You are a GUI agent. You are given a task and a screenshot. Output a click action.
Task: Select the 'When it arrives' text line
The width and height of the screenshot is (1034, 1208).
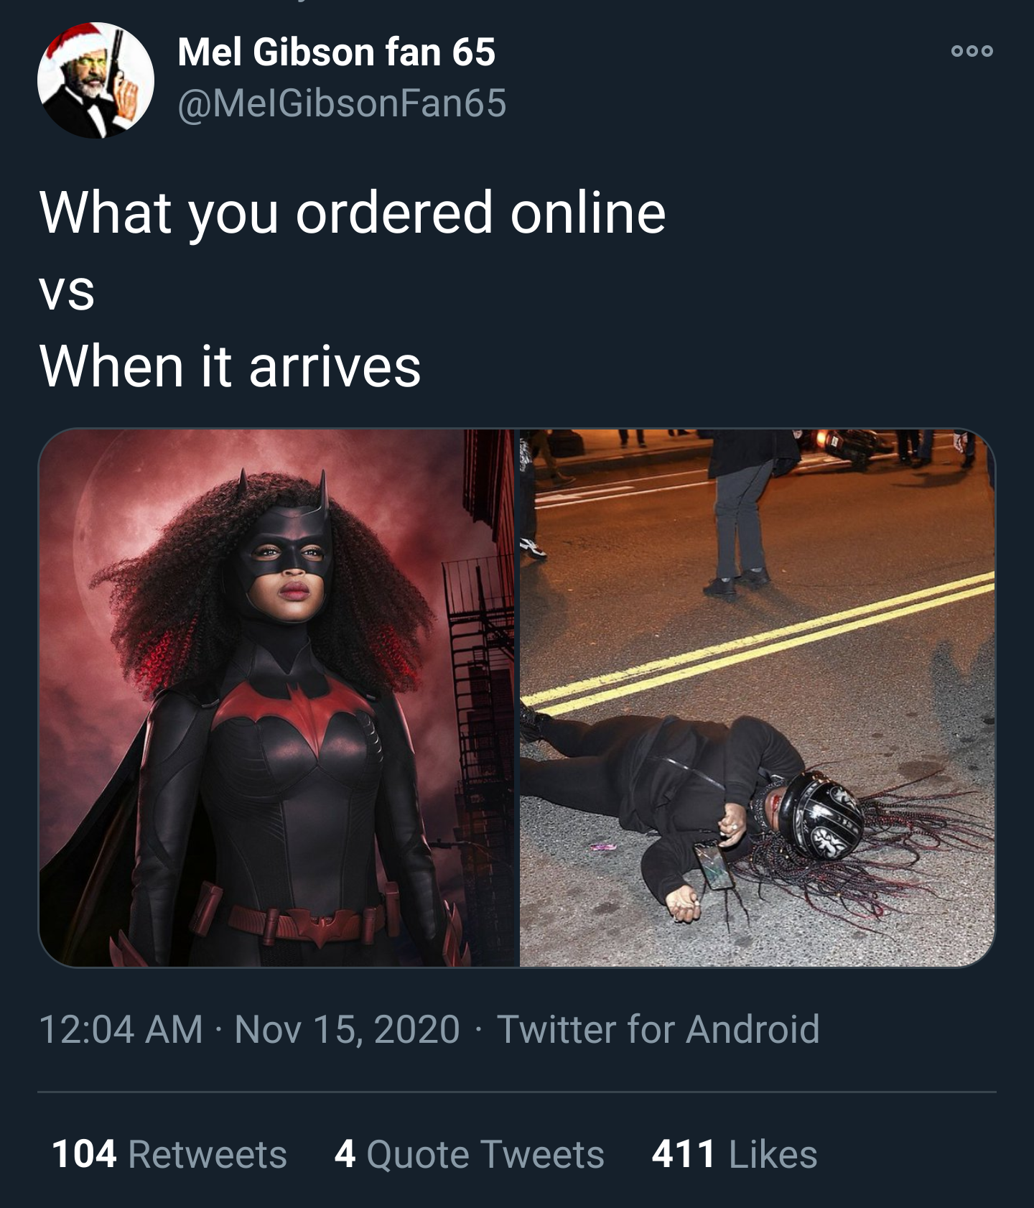(x=230, y=366)
